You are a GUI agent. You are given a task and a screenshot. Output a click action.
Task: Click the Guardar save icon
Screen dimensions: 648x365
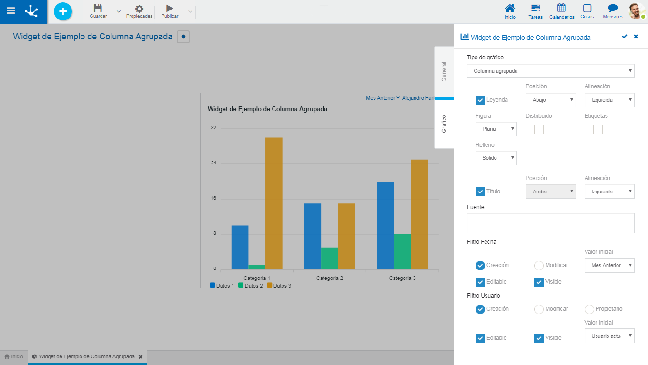98,8
